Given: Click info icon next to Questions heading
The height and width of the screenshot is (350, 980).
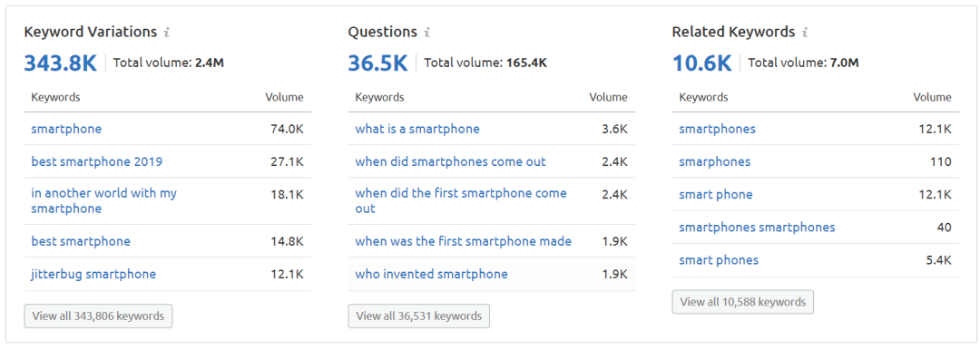Looking at the screenshot, I should tap(426, 32).
